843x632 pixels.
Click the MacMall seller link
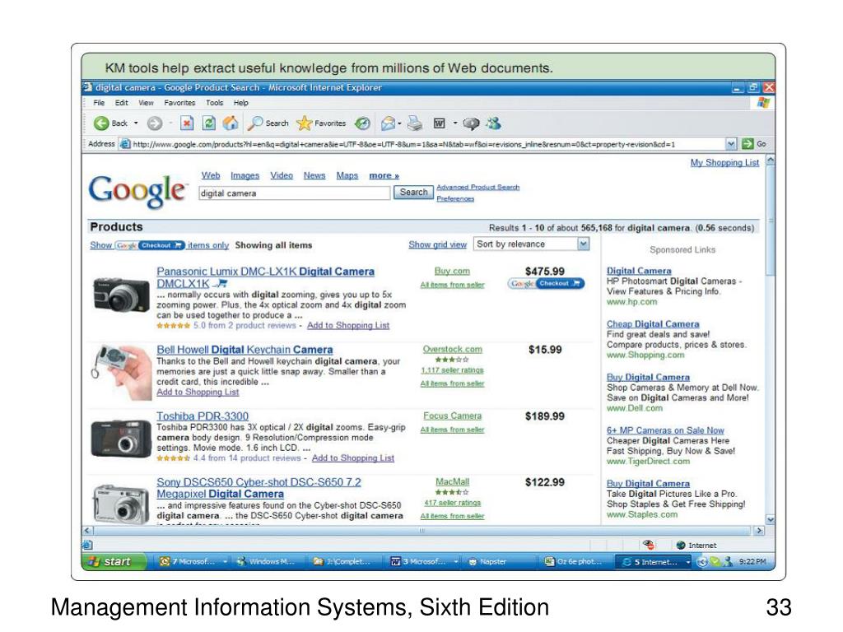point(452,482)
